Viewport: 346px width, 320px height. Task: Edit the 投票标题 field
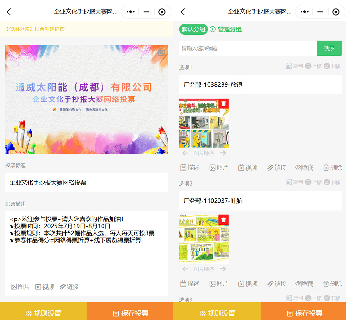tap(86, 182)
